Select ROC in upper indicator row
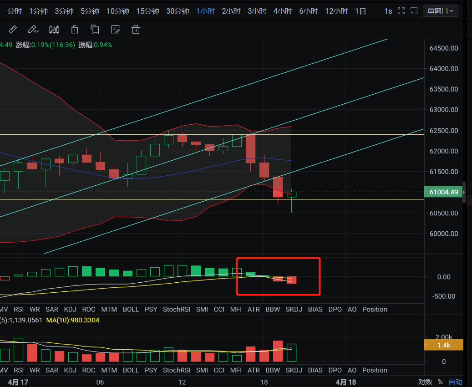This screenshot has width=472, height=387. pos(89,309)
